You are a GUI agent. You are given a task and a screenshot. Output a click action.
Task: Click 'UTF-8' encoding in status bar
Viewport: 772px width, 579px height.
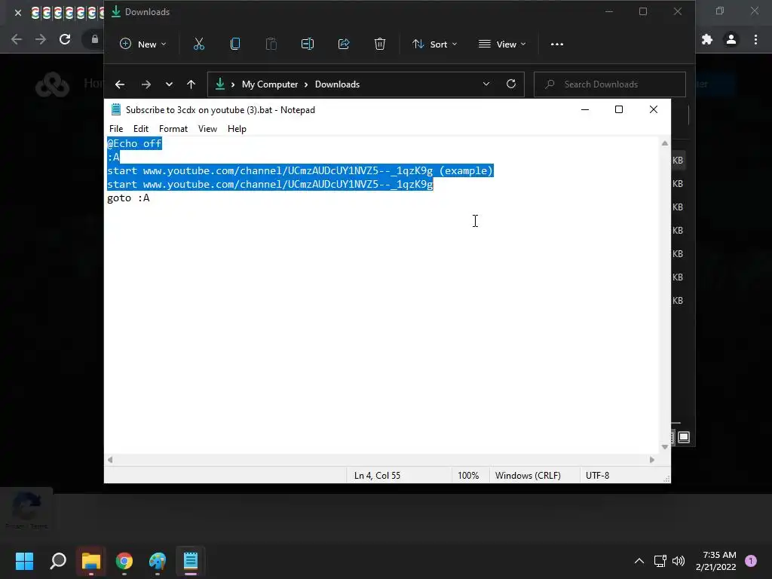tap(597, 476)
